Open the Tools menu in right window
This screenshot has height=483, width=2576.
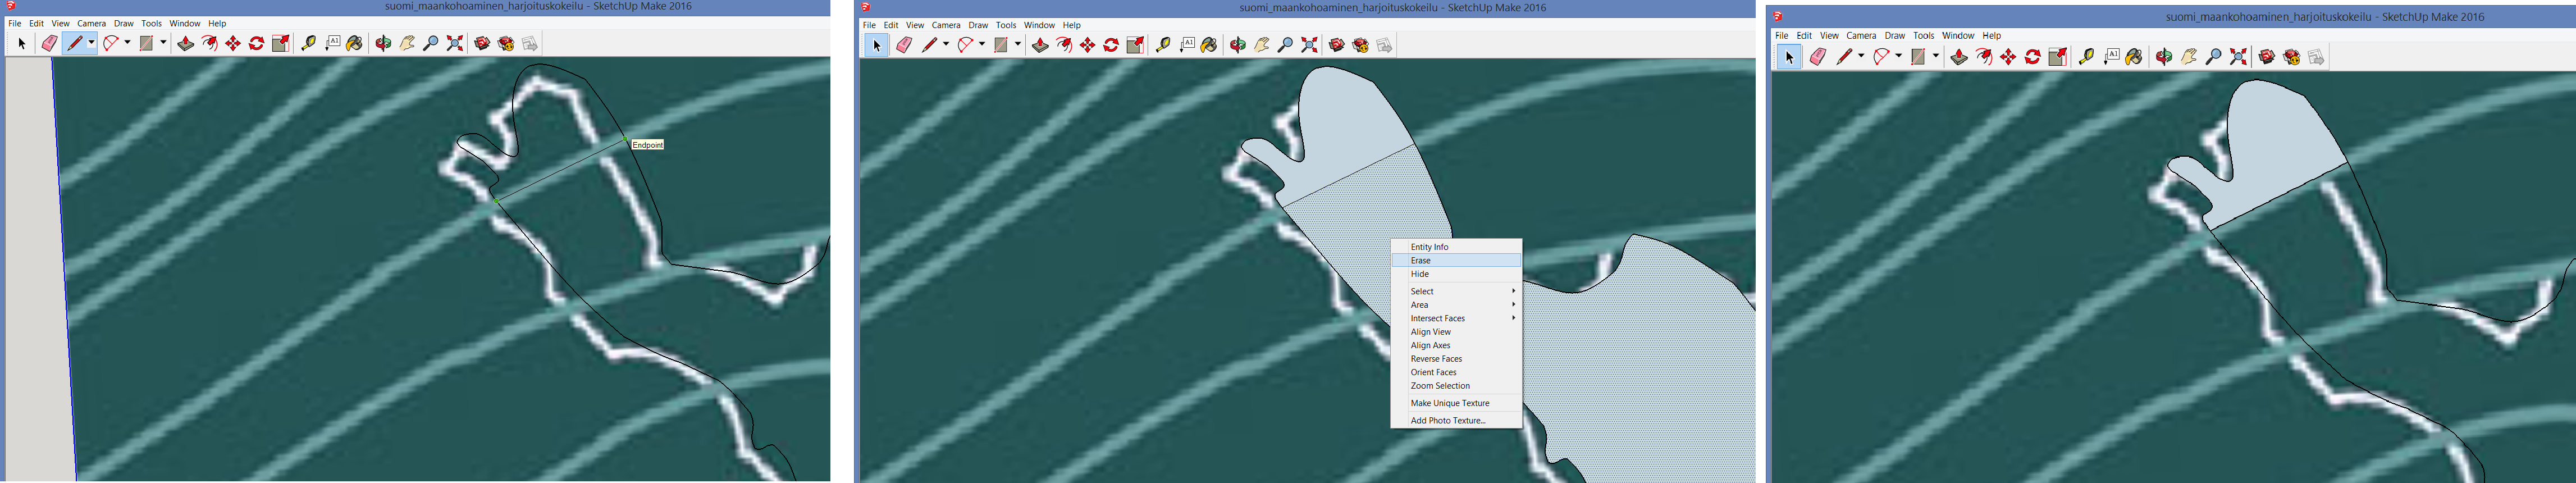click(x=1923, y=35)
